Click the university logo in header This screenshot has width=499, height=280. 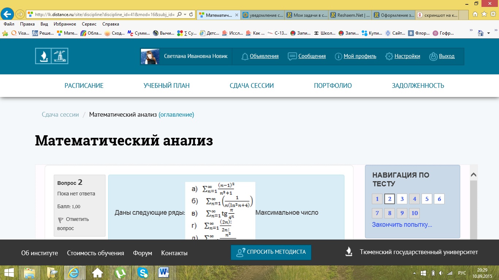[52, 56]
